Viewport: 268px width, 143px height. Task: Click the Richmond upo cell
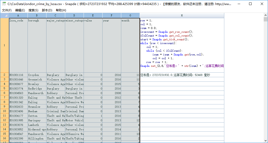pos(37,129)
